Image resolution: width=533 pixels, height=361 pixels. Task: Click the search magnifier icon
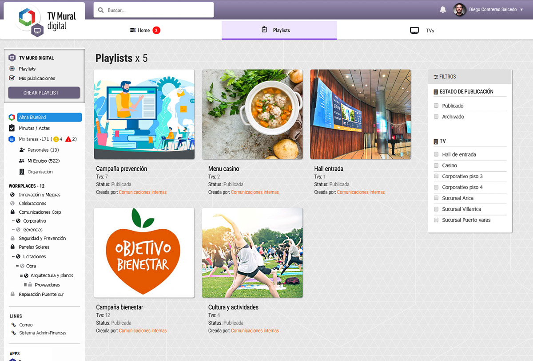coord(101,10)
